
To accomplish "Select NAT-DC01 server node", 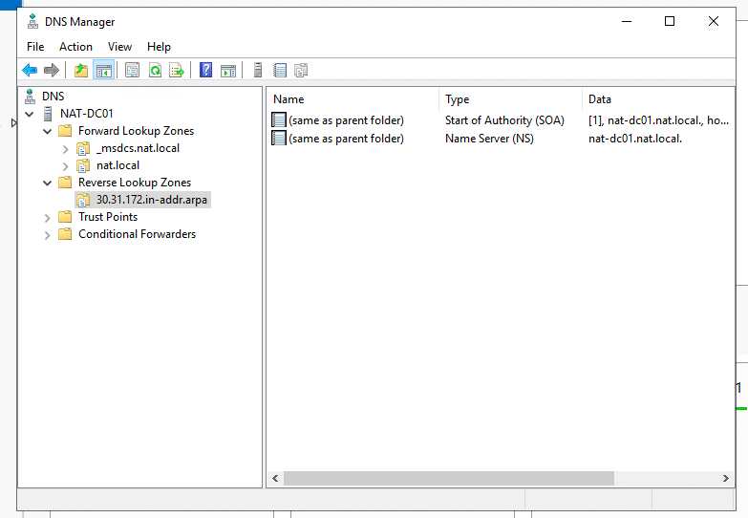I will [86, 114].
